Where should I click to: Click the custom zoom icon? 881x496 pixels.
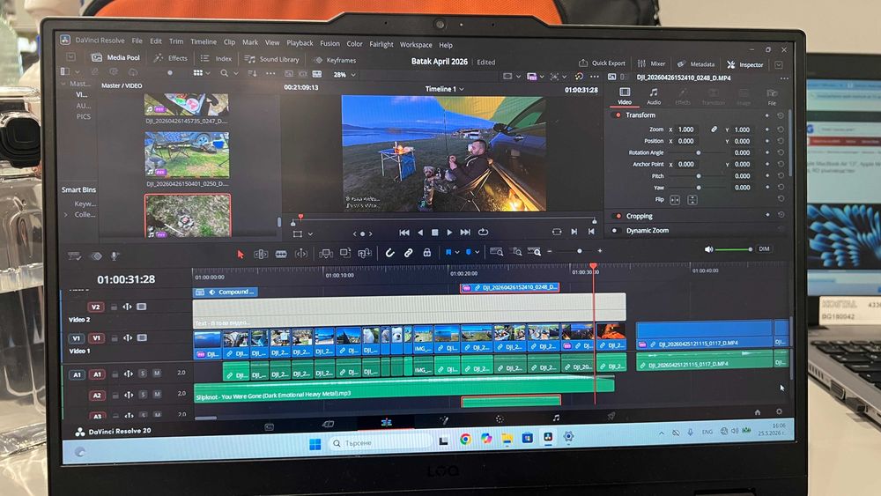pyautogui.click(x=535, y=252)
